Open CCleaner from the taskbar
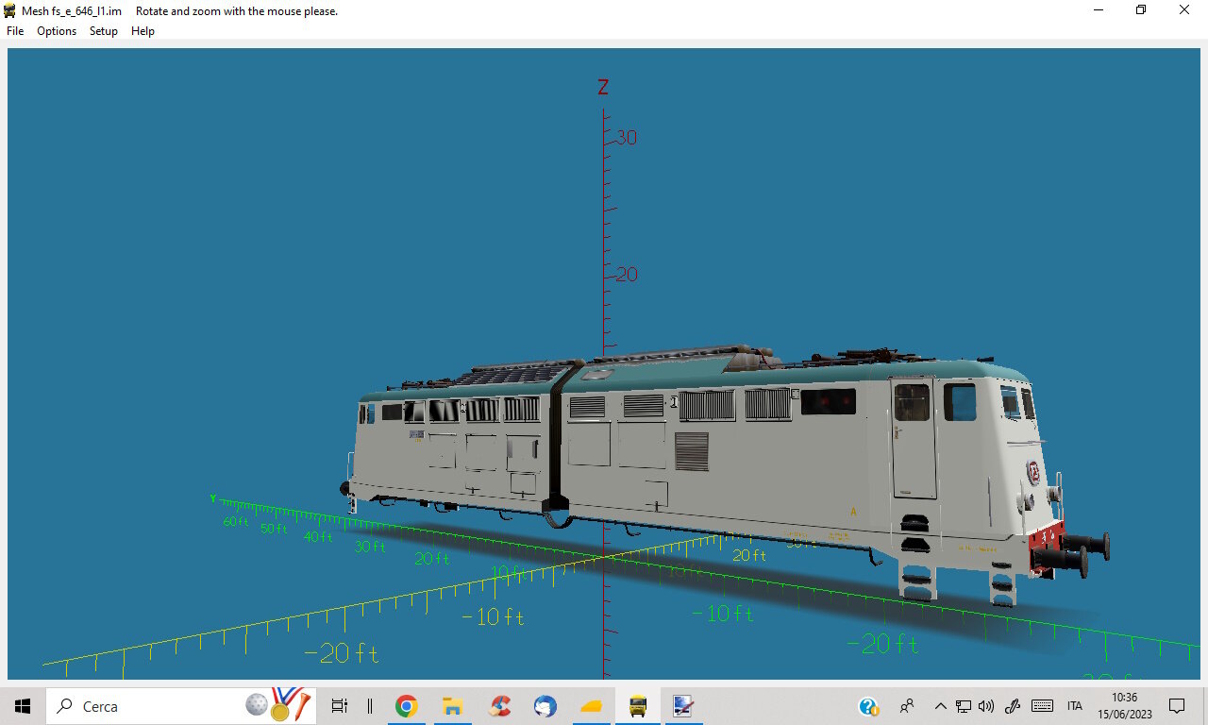Screen dimensions: 1208x725 (499, 706)
